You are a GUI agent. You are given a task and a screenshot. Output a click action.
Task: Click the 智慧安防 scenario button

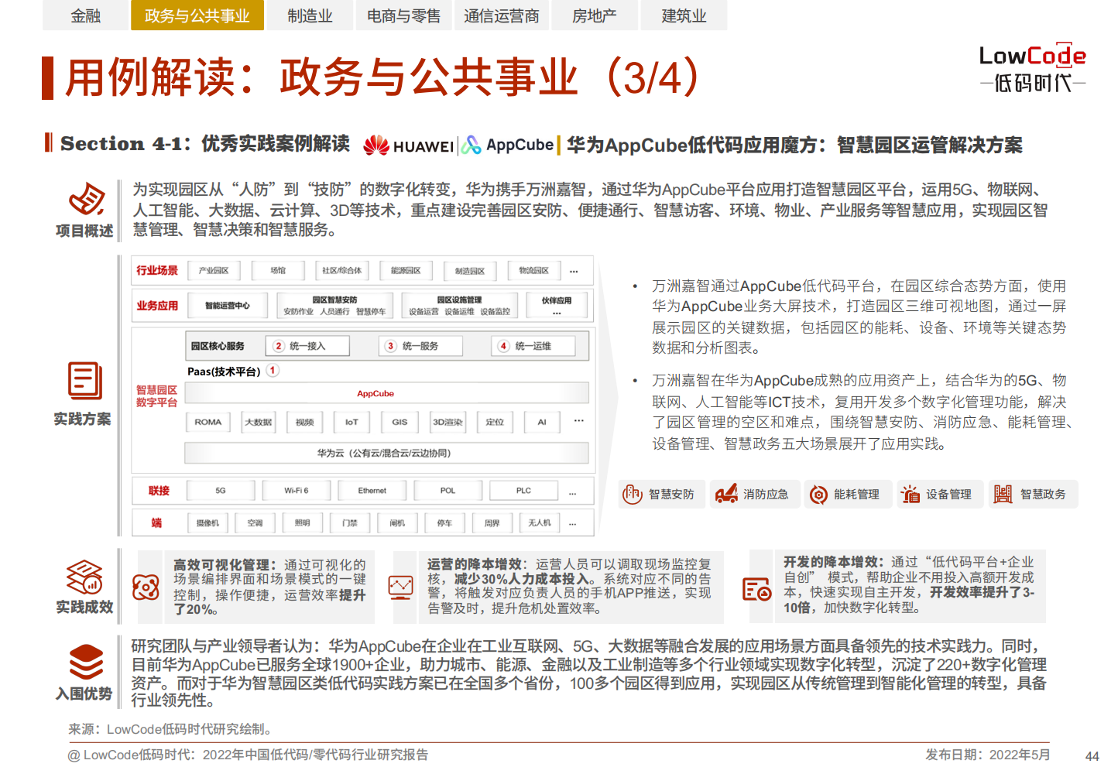(661, 494)
